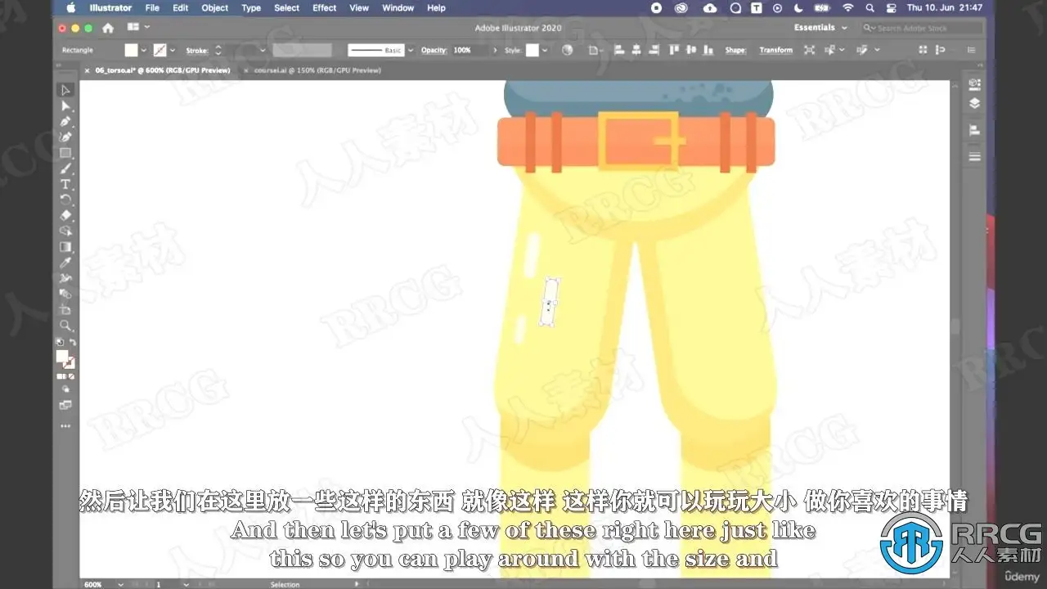
Task: Open the Edit Toolbar three-dots button
Action: (x=65, y=425)
